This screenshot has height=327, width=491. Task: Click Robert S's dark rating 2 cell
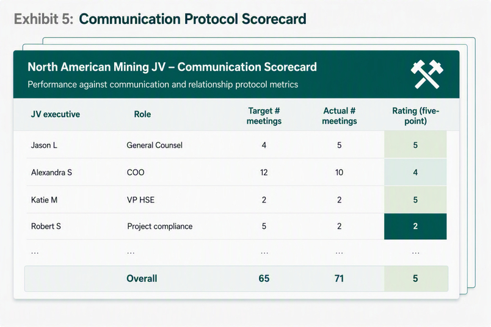pyautogui.click(x=415, y=226)
